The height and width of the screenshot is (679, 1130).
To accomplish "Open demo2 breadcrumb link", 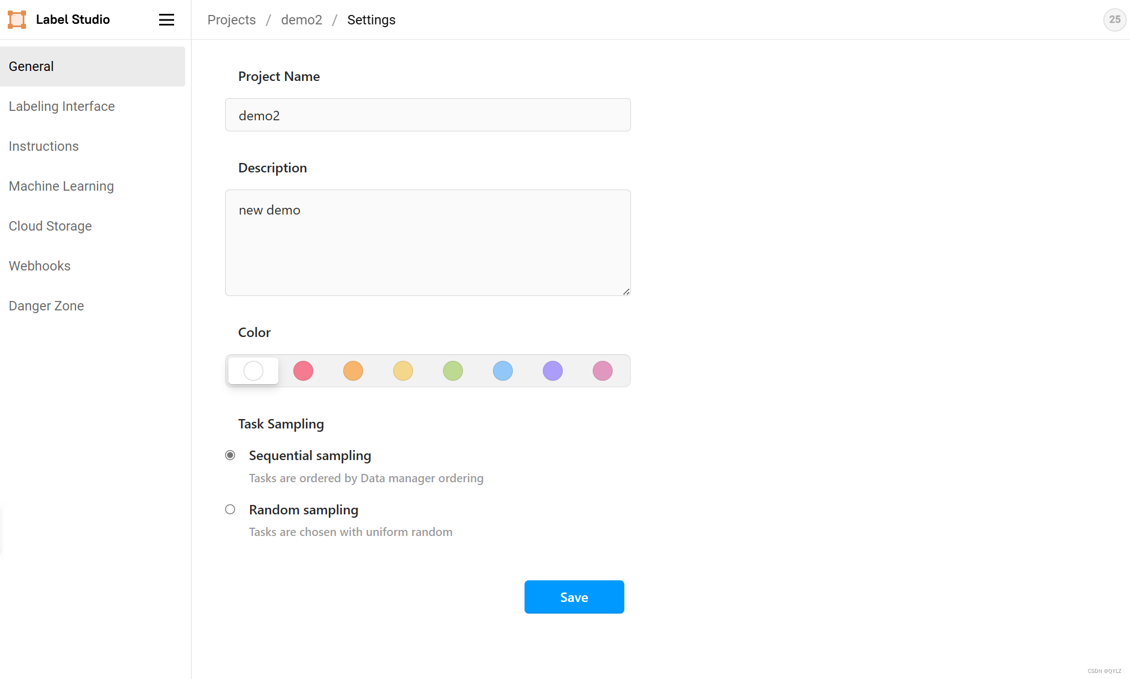I will [302, 19].
